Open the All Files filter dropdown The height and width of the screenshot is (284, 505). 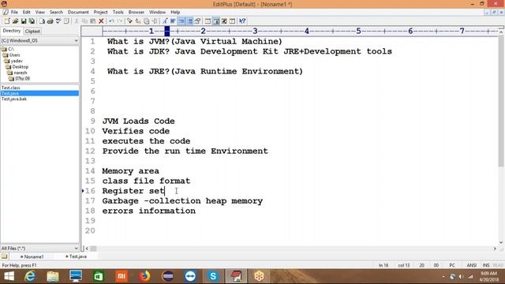click(x=39, y=248)
